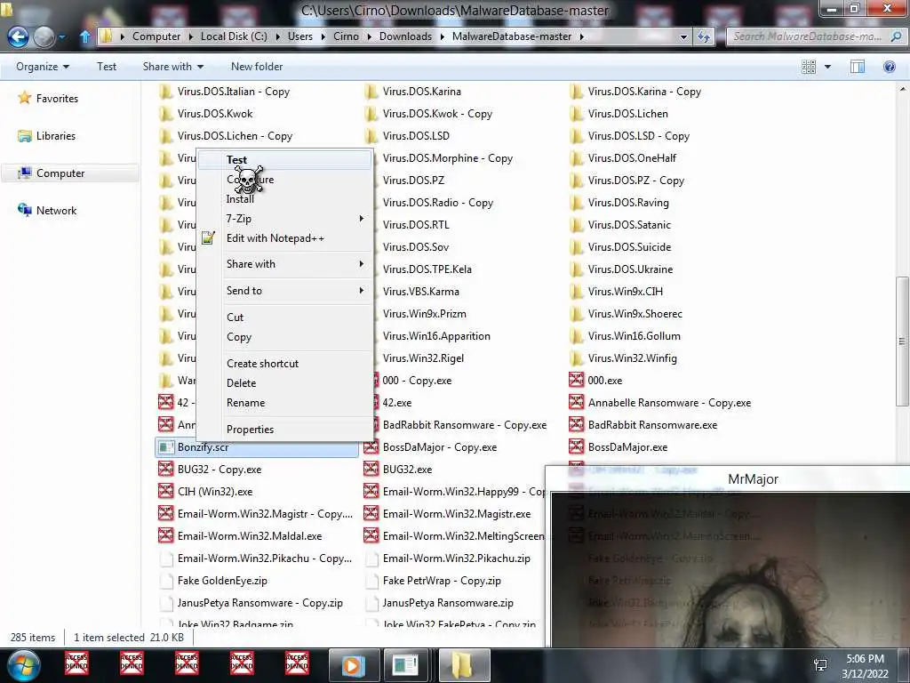Choose Rename from the context menu
This screenshot has height=683, width=910.
pos(284,403)
